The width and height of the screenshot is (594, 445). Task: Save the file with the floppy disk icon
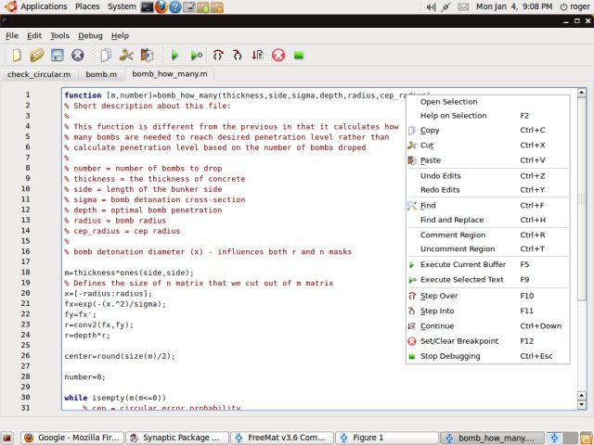point(57,56)
